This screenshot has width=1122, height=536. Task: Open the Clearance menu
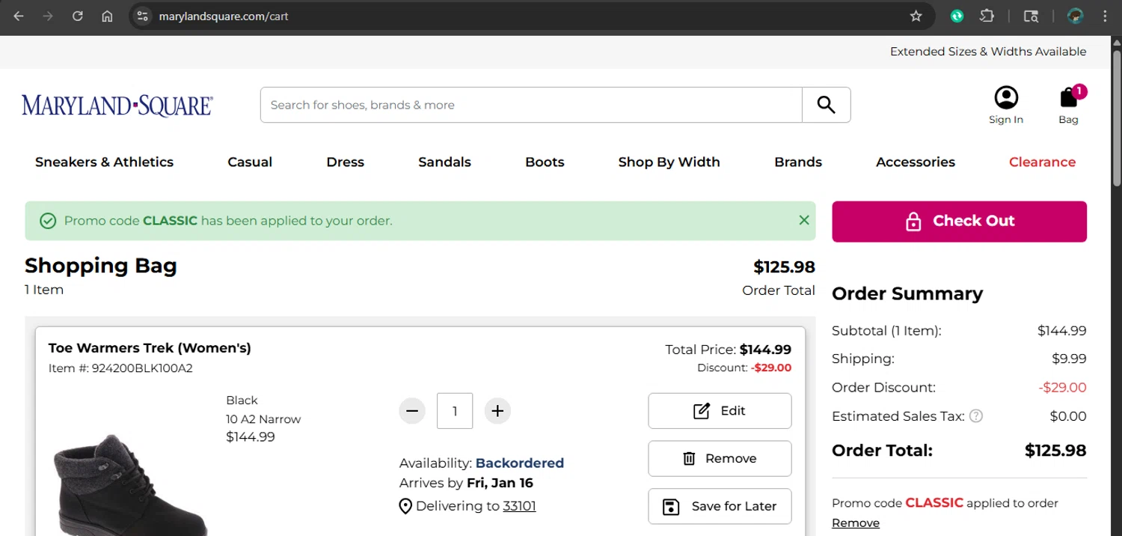(x=1042, y=162)
